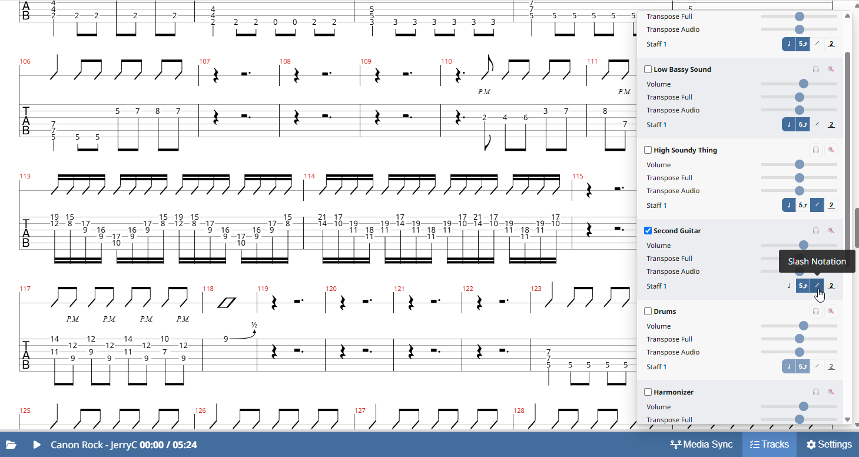This screenshot has width=859, height=457.
Task: Enable standard notation for Second Guitar staff
Action: [x=789, y=286]
